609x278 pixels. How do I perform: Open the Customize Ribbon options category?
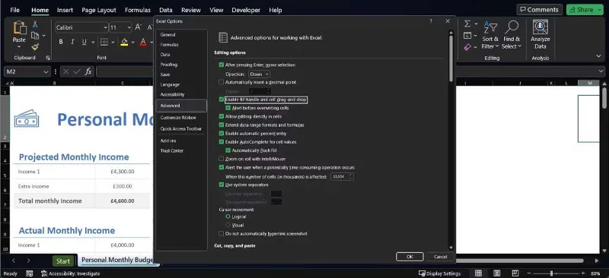coord(178,118)
